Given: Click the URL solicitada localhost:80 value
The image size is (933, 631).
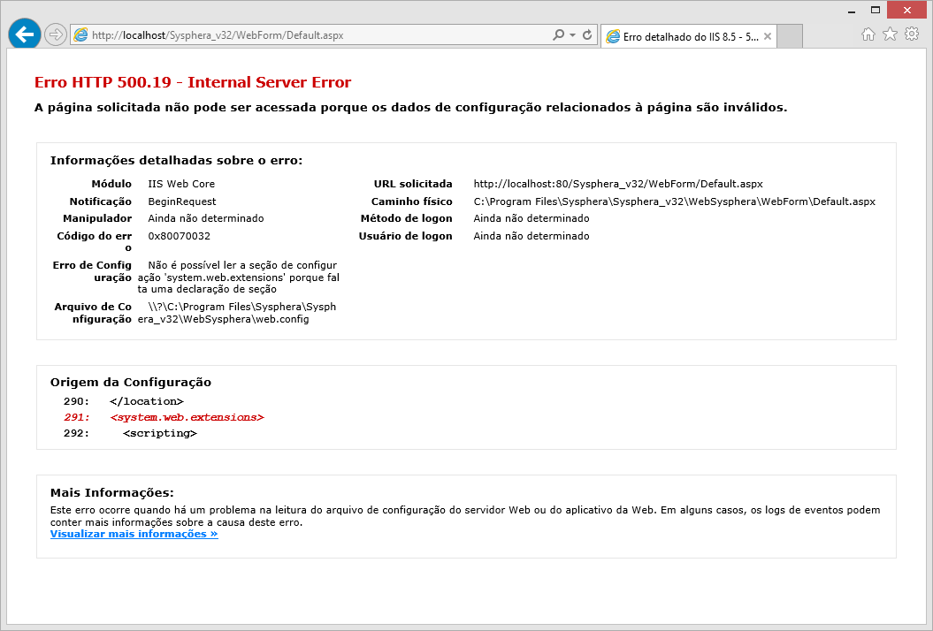Looking at the screenshot, I should tap(618, 184).
